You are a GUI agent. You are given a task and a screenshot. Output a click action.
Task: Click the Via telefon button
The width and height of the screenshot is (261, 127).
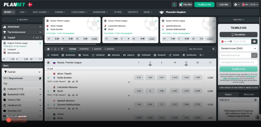tap(238, 35)
